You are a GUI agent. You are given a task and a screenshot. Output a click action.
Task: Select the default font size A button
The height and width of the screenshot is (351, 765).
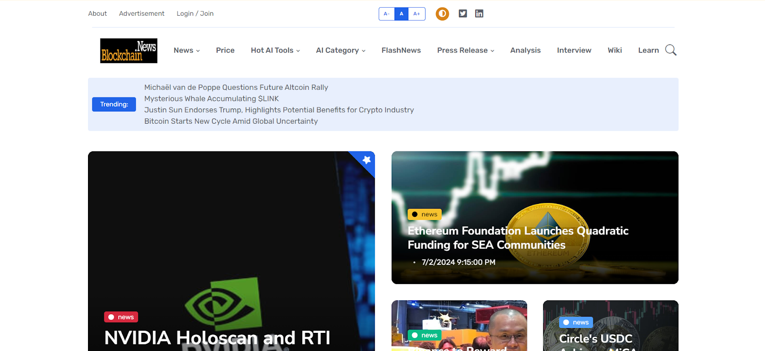pyautogui.click(x=402, y=14)
